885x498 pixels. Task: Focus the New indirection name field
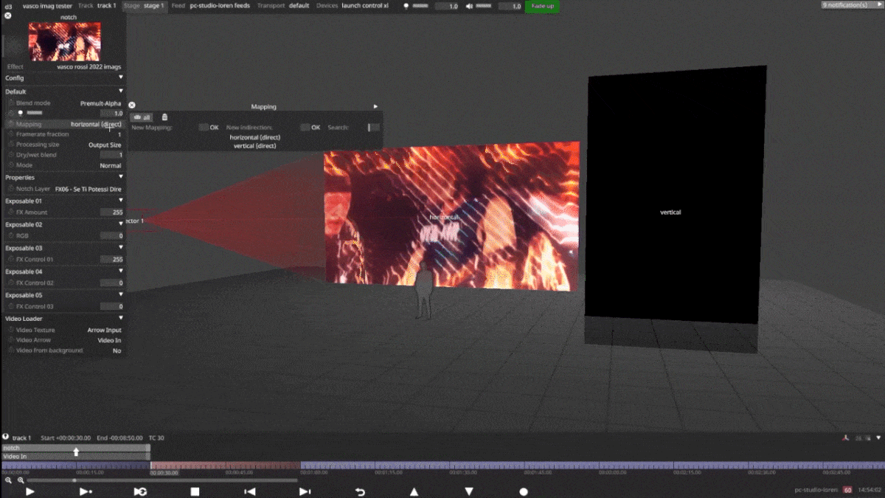point(305,128)
